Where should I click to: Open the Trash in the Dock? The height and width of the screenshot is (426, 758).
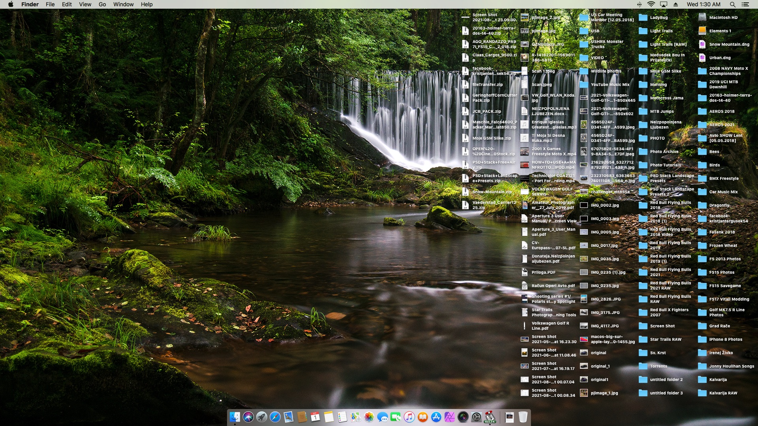523,417
